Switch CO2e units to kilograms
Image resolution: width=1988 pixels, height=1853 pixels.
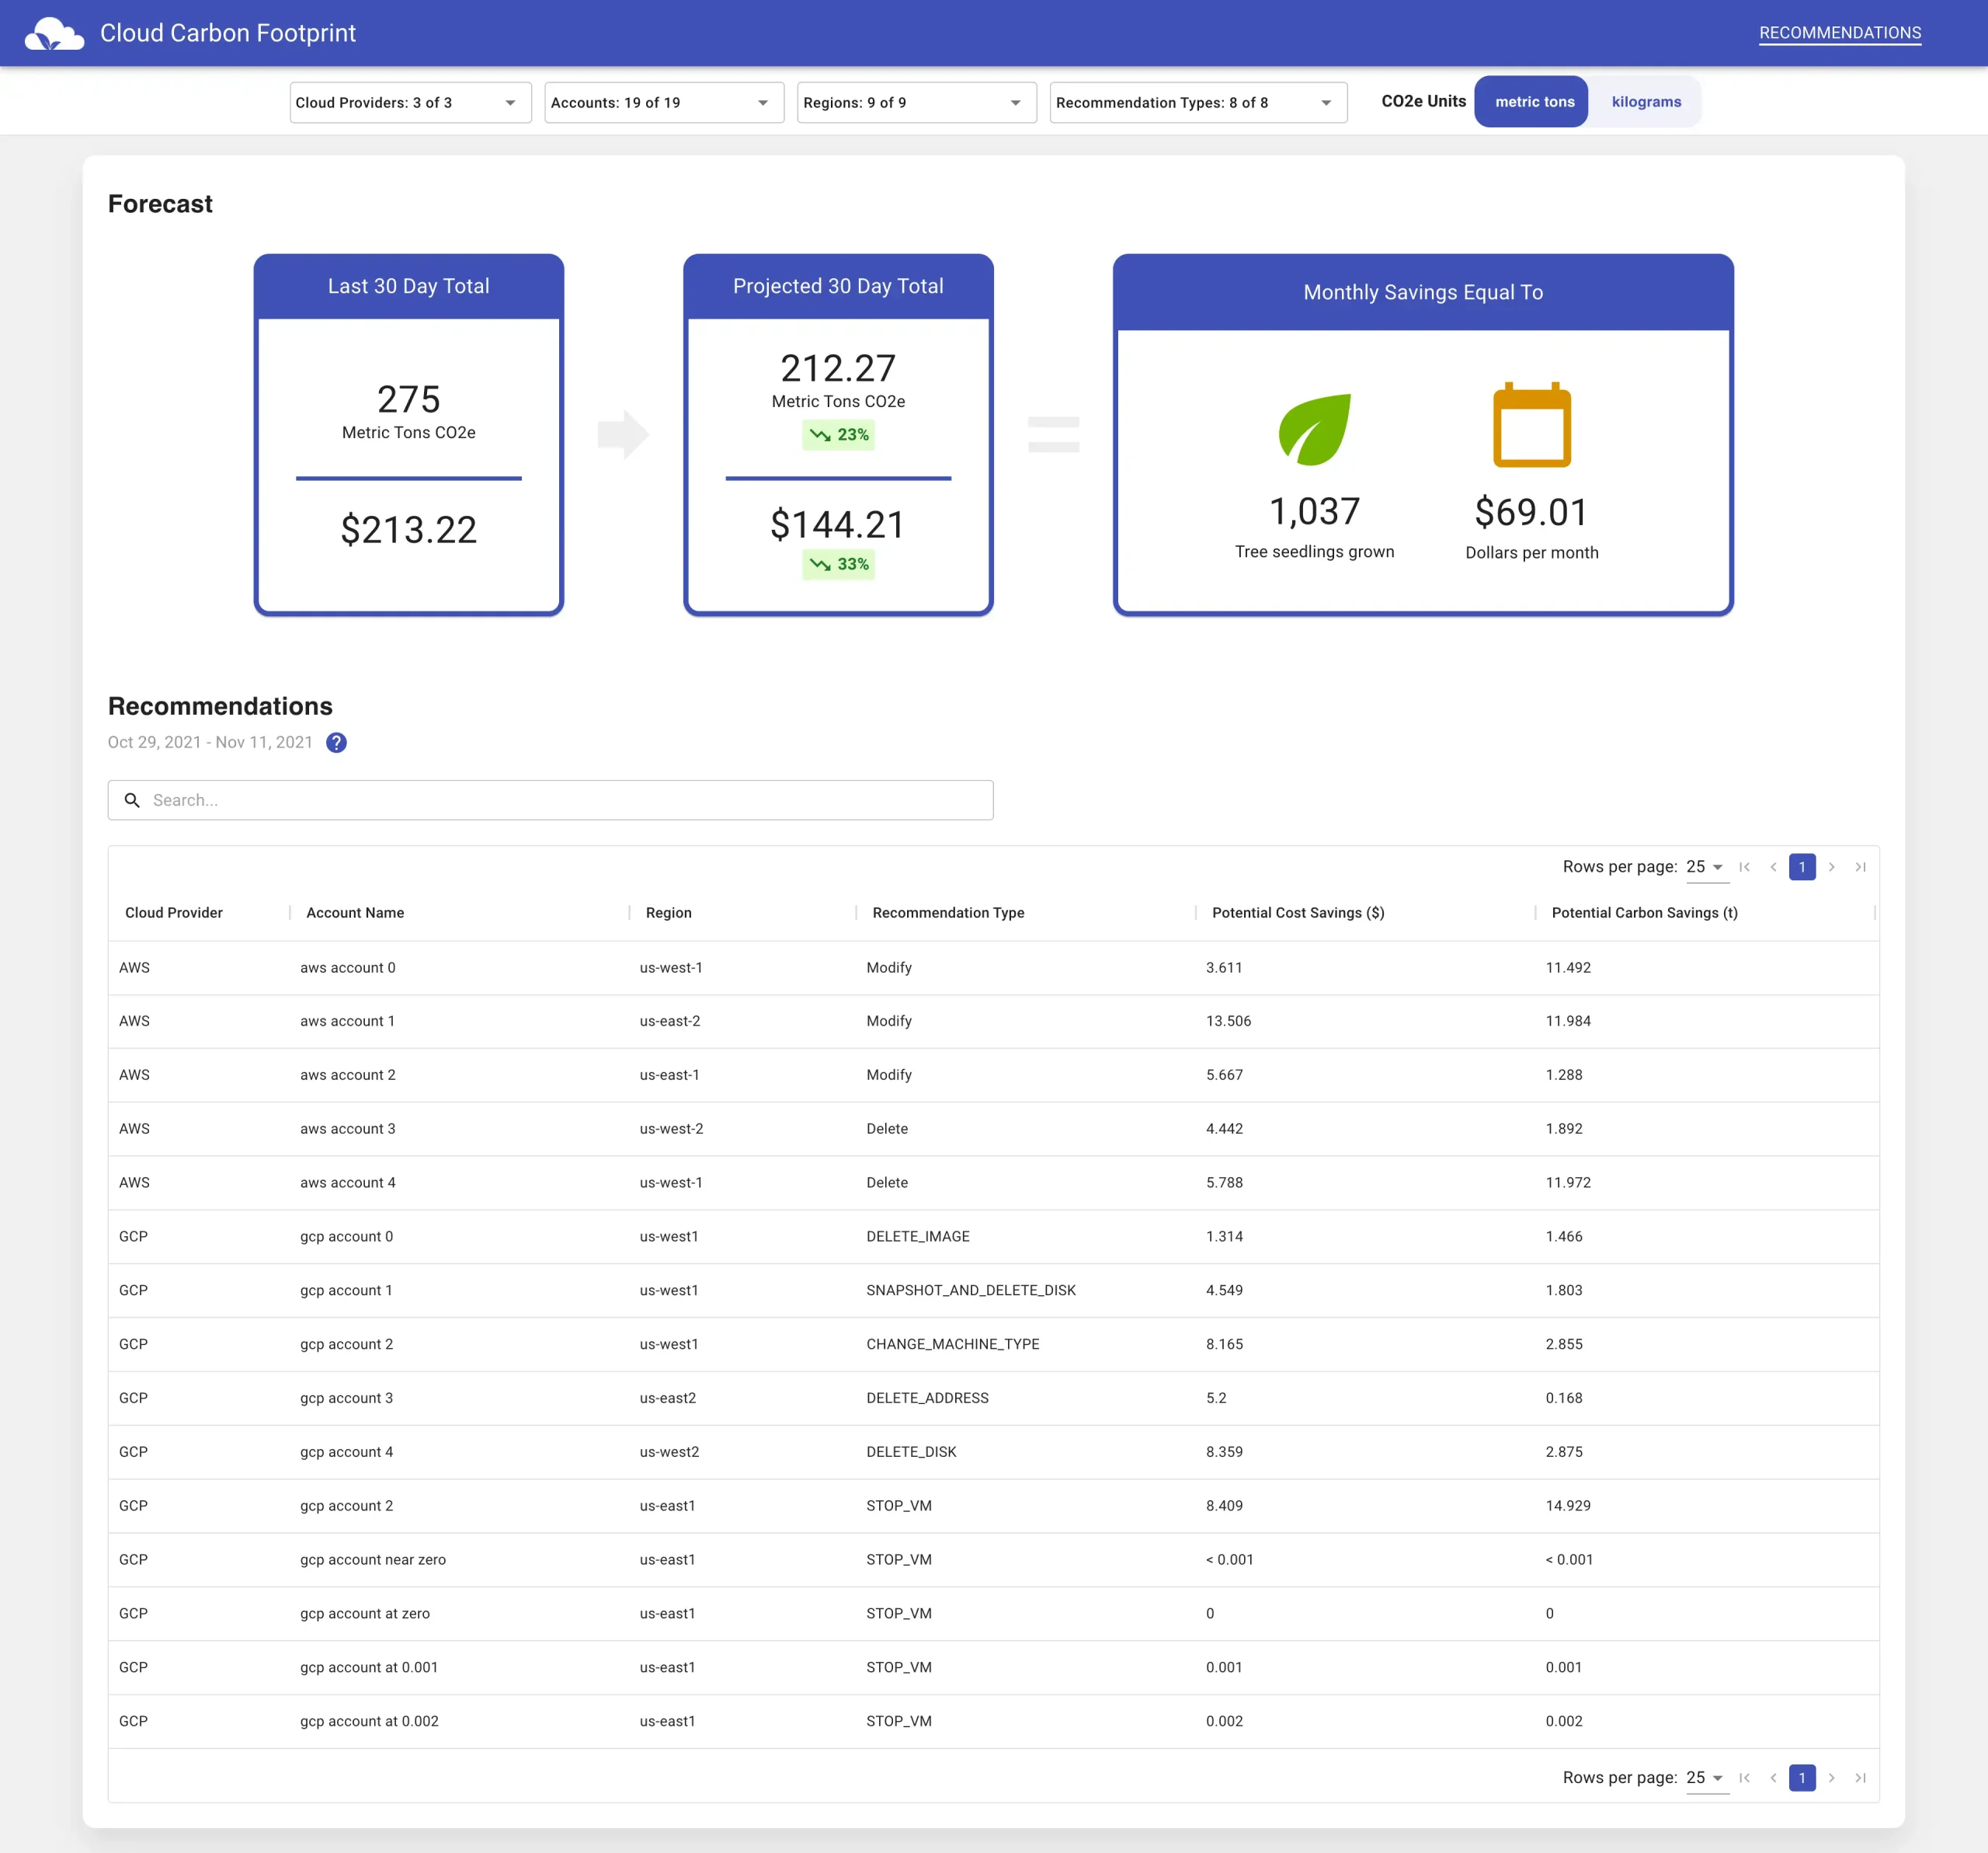(1645, 102)
